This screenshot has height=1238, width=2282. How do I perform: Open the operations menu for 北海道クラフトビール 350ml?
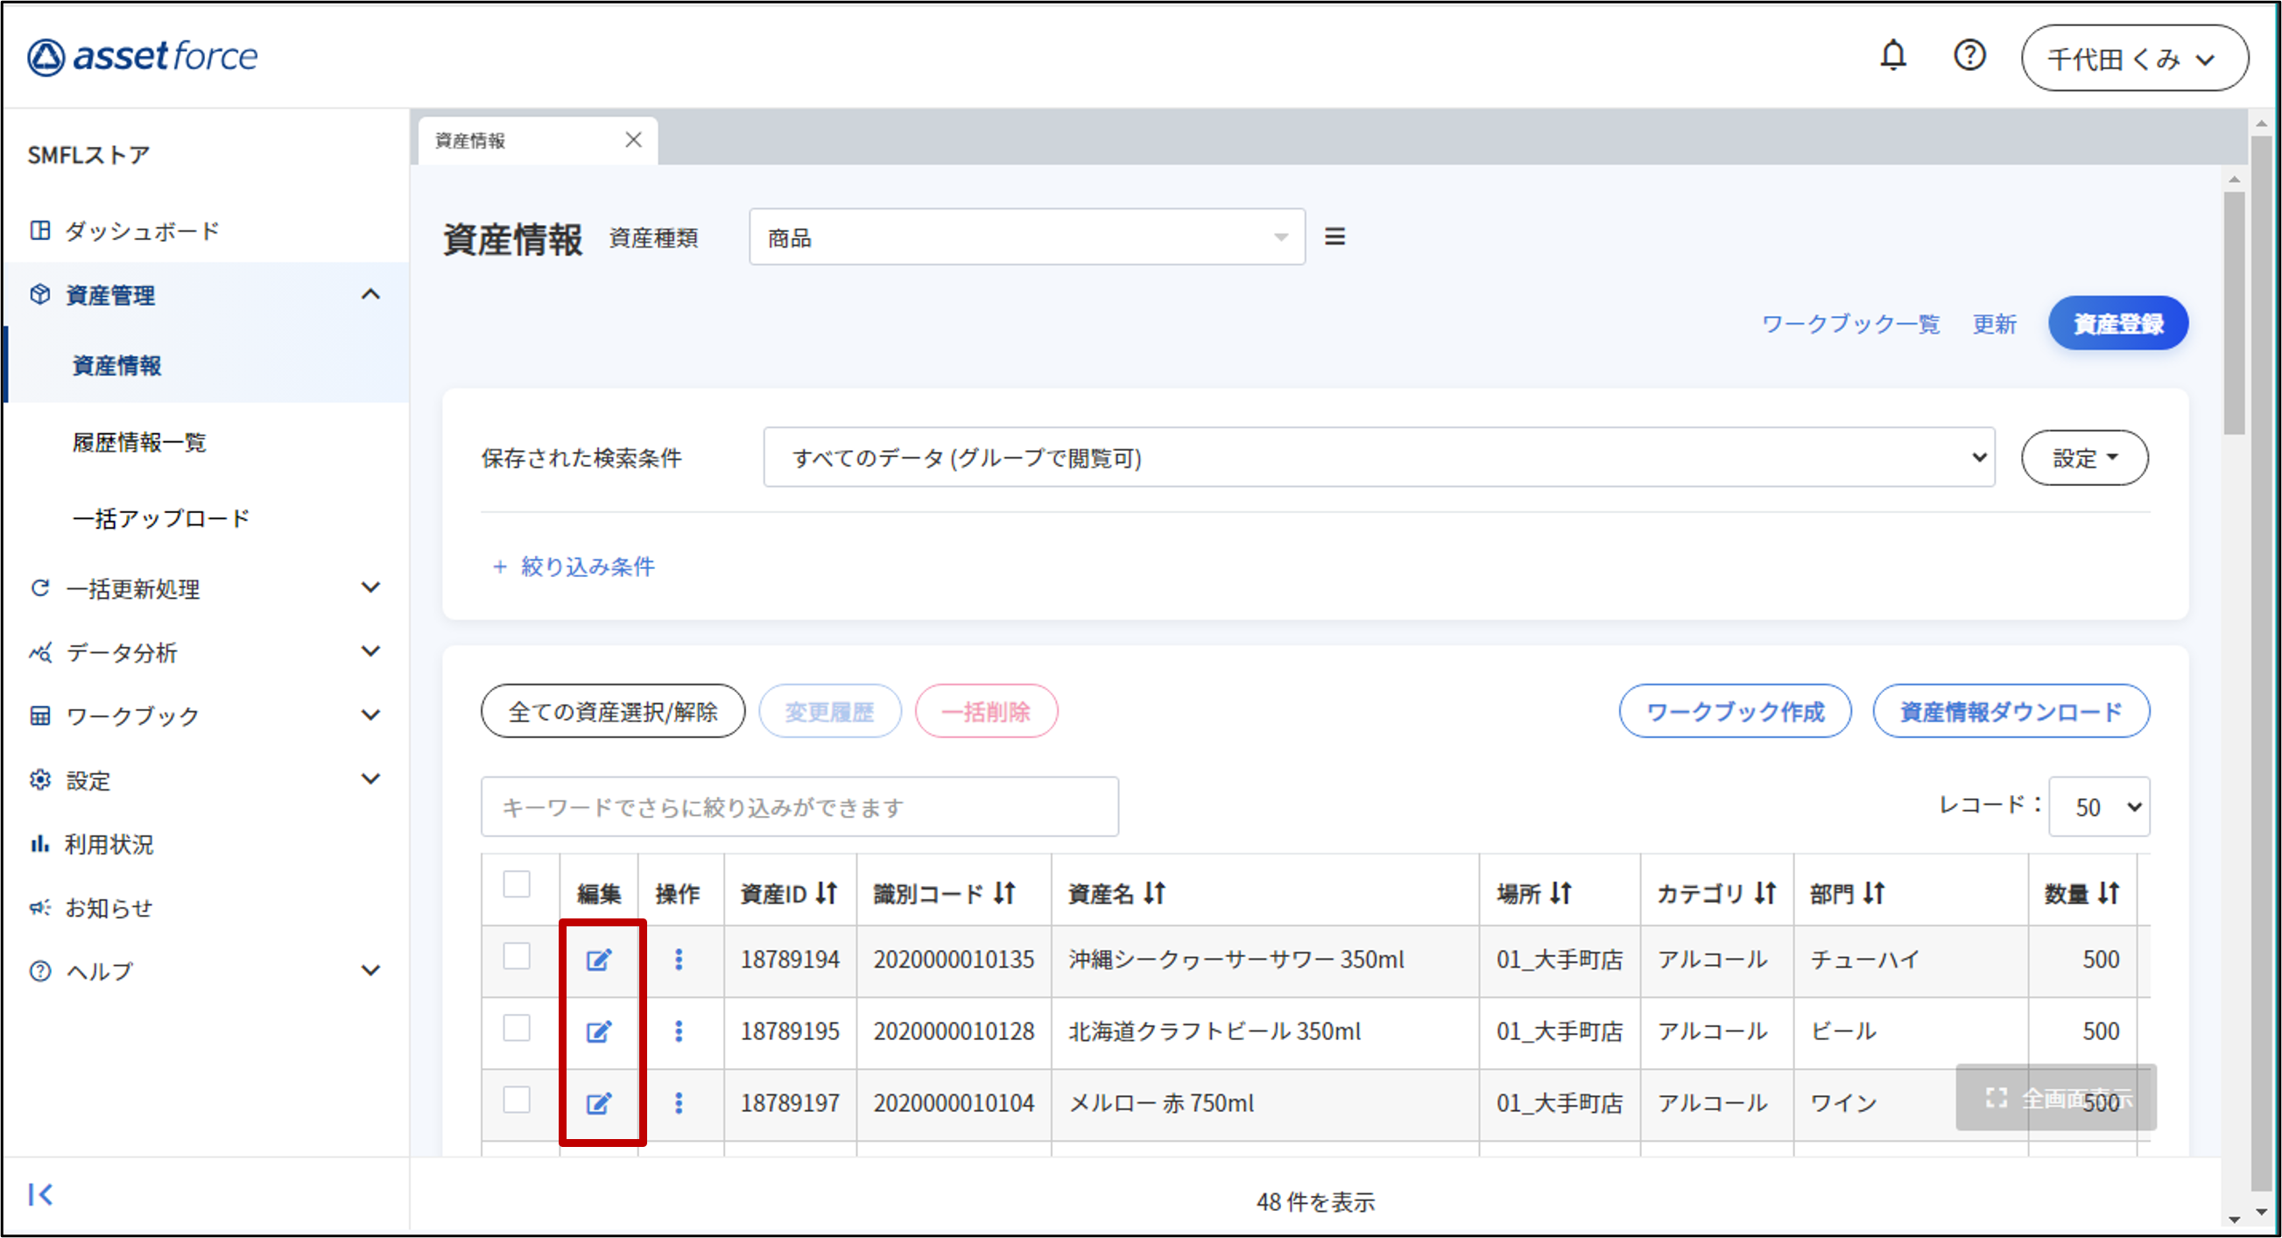click(680, 1030)
